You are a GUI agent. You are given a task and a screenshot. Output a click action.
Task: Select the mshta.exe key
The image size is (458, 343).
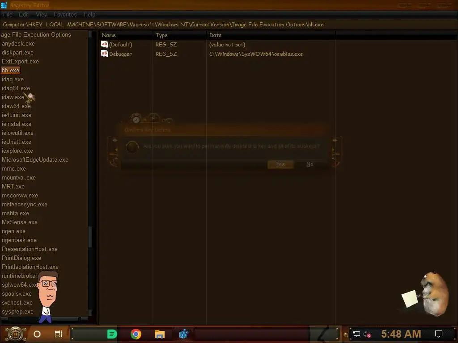click(x=15, y=213)
